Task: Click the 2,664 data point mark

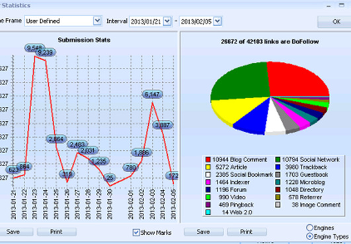Action: (x=56, y=139)
